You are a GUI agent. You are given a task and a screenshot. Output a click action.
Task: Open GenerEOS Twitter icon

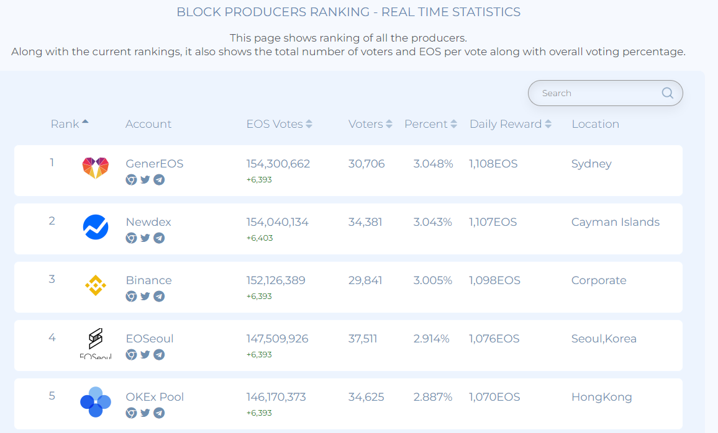click(x=145, y=180)
